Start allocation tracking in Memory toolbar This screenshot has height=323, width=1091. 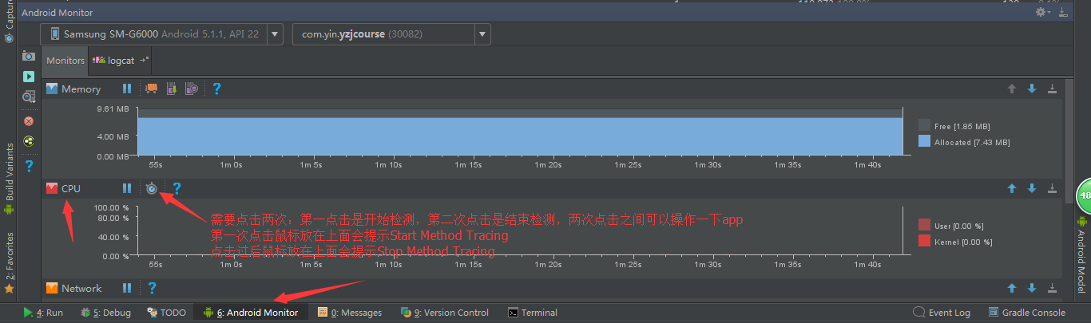point(191,89)
